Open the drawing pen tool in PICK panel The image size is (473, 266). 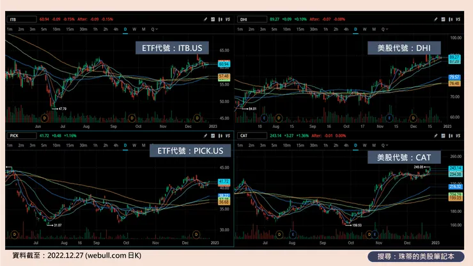pos(205,136)
